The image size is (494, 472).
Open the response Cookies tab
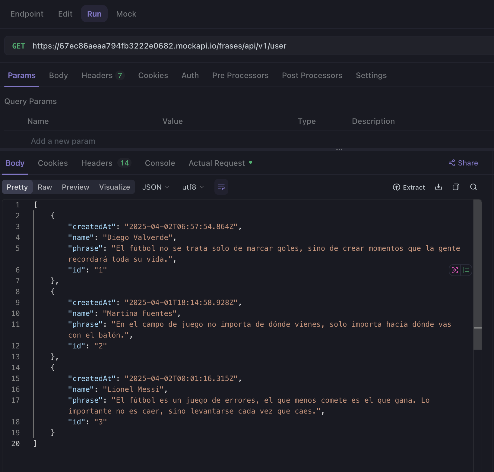tap(53, 163)
